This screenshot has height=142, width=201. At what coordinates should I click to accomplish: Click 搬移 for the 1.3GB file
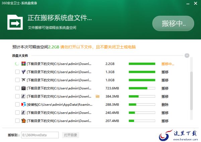pos(165,72)
